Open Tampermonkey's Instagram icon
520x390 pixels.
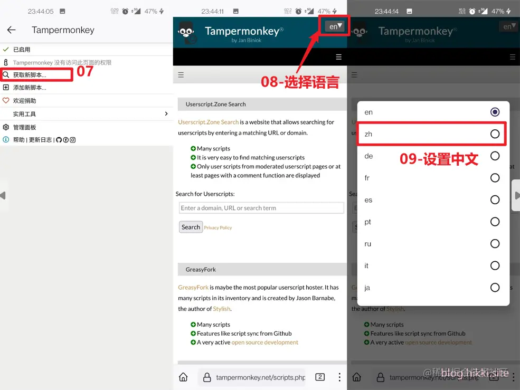coord(72,140)
